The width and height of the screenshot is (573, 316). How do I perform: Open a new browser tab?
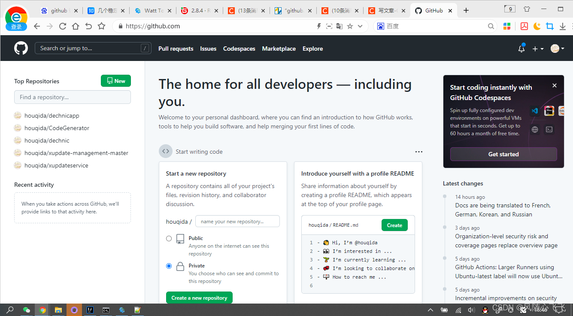click(466, 10)
